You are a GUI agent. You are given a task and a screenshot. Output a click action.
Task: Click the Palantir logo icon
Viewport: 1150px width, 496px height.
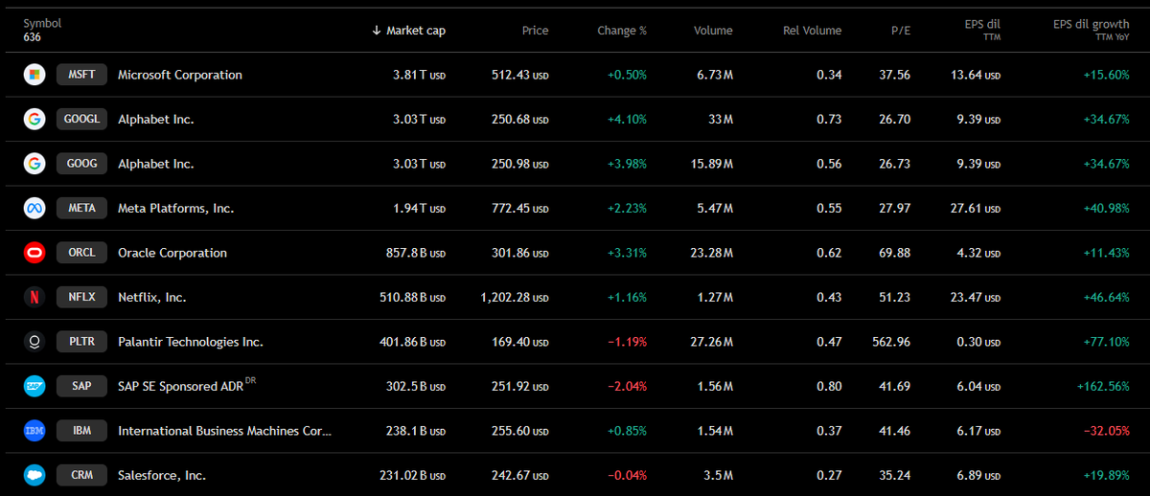[x=34, y=342]
